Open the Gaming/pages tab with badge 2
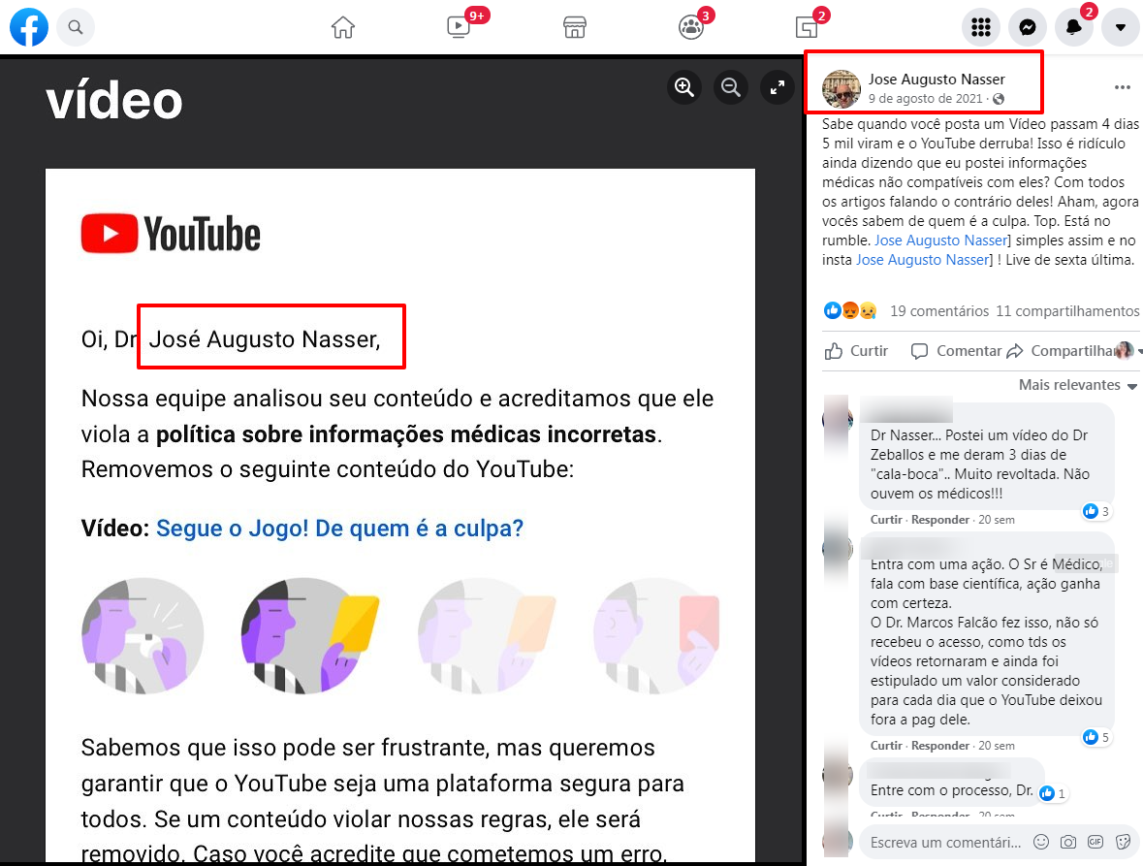This screenshot has width=1143, height=866. (x=807, y=28)
